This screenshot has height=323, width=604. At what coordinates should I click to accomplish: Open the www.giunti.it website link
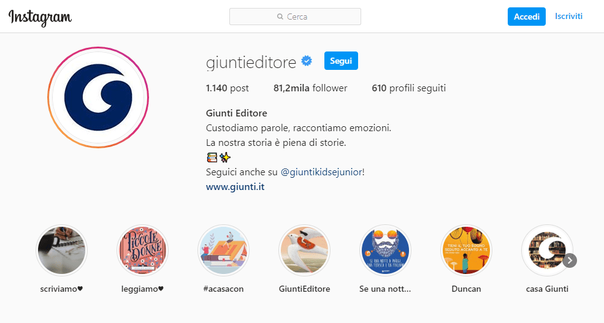click(x=235, y=187)
